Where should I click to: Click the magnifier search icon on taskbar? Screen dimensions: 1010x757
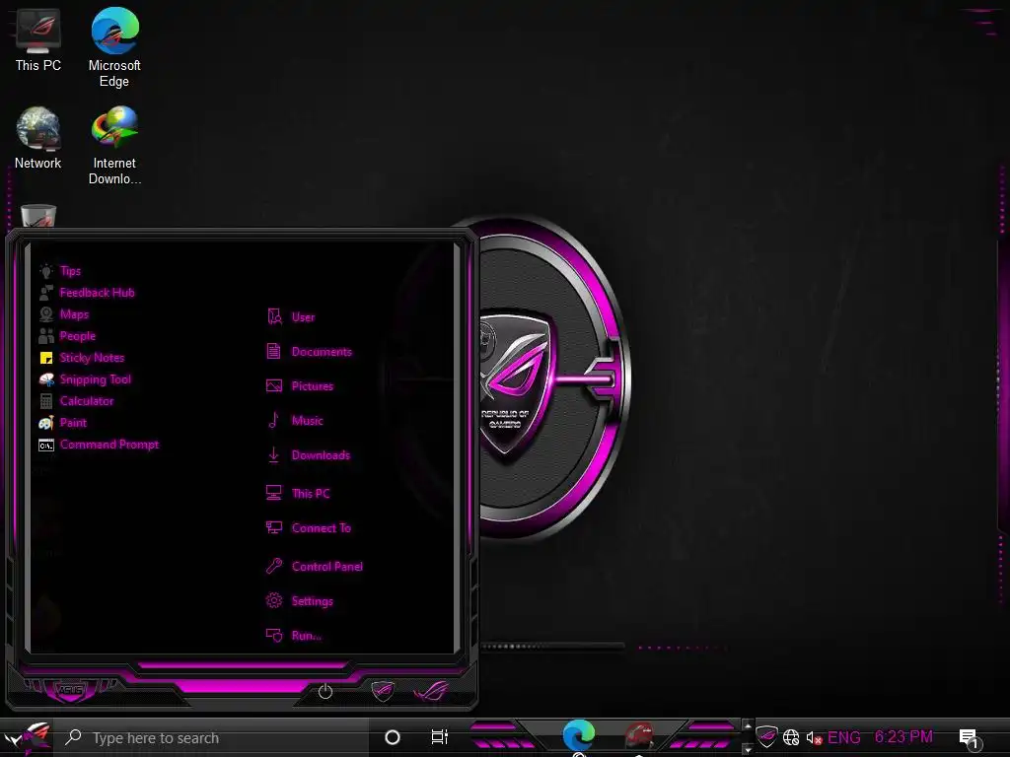pos(73,737)
